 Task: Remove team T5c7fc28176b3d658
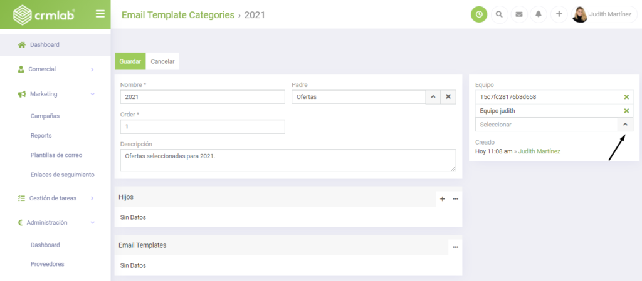[x=626, y=97]
